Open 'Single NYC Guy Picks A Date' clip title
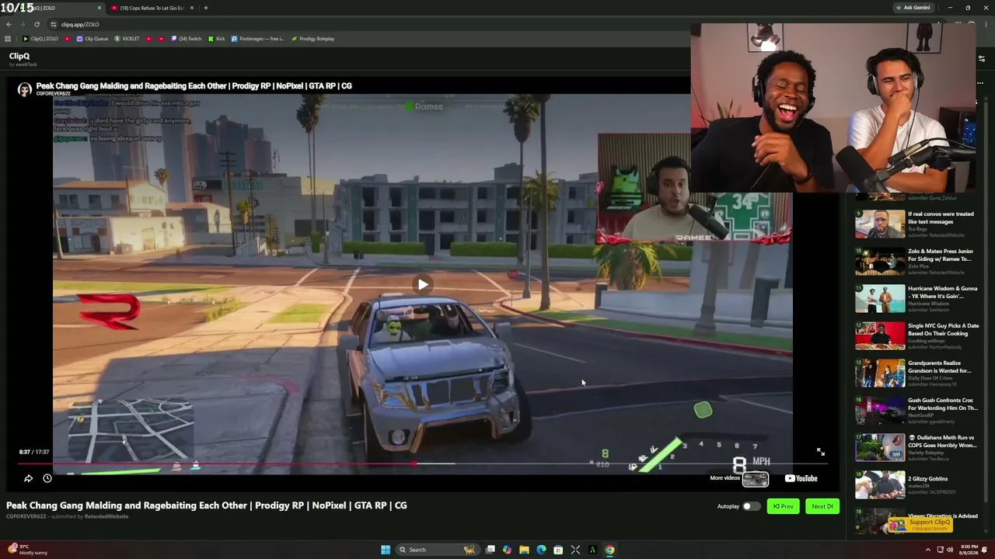 pos(943,329)
